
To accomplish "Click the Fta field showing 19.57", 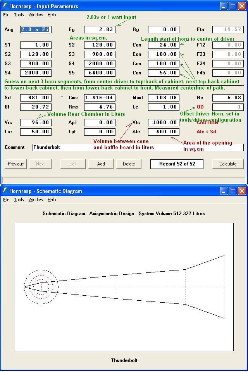I will click(228, 30).
